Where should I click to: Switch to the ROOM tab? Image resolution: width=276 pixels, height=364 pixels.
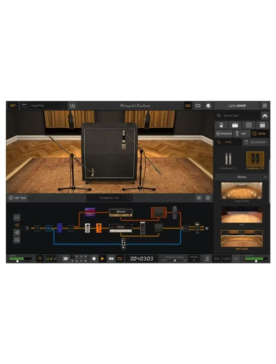pos(259,133)
